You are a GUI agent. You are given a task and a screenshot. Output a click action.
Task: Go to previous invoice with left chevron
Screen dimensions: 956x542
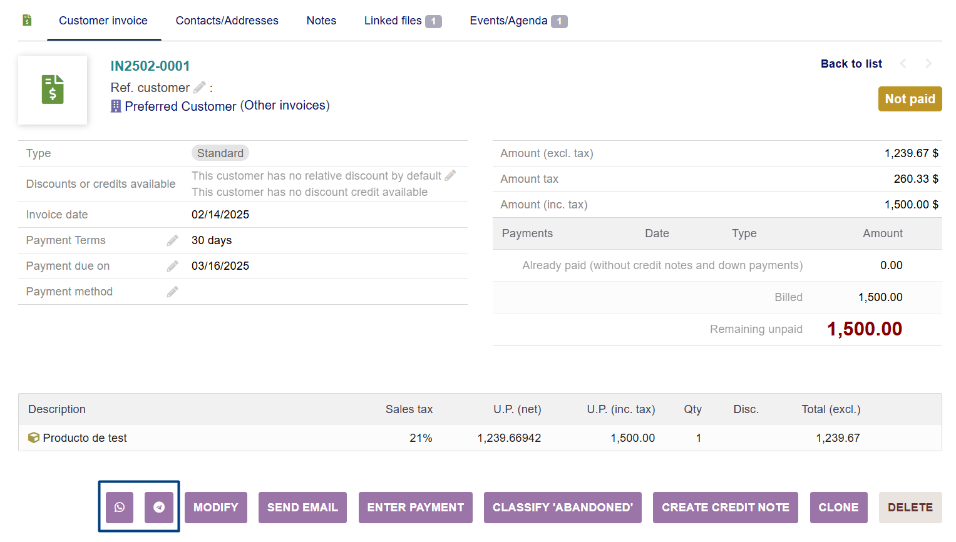903,64
